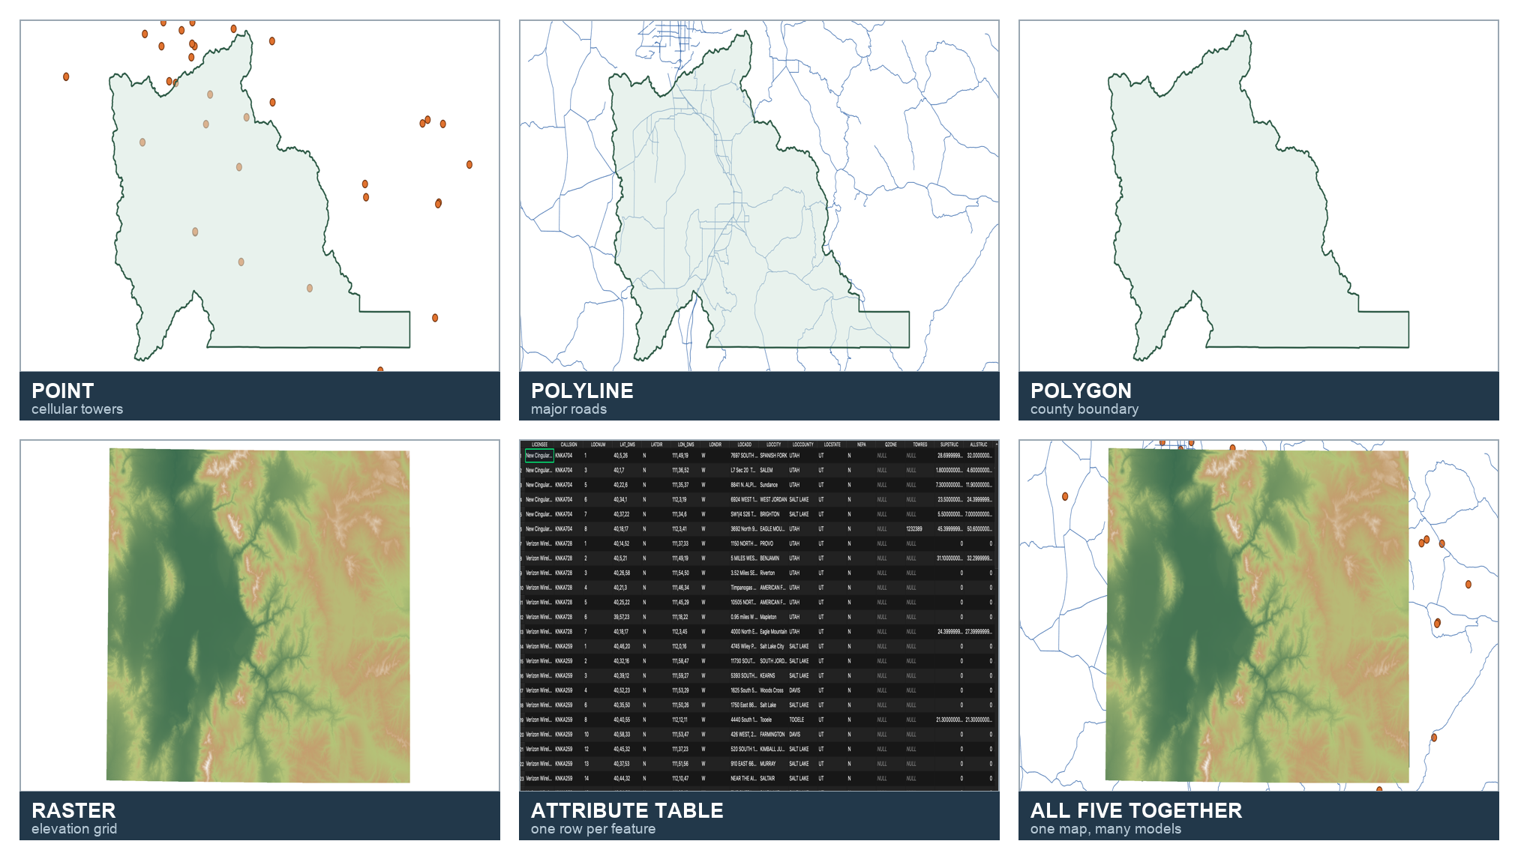
Task: Click the 1232389 TOWREG value
Action: (913, 529)
